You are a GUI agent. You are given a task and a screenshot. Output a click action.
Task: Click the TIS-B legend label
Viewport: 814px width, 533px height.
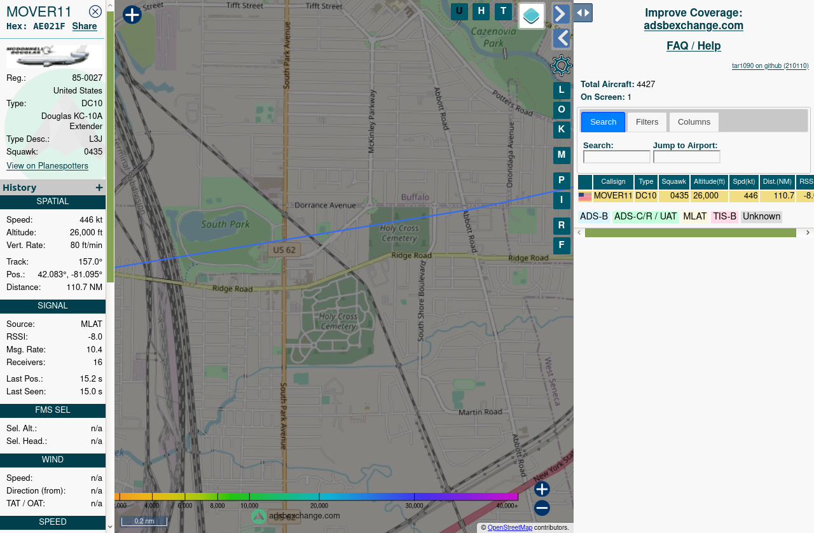(x=725, y=217)
